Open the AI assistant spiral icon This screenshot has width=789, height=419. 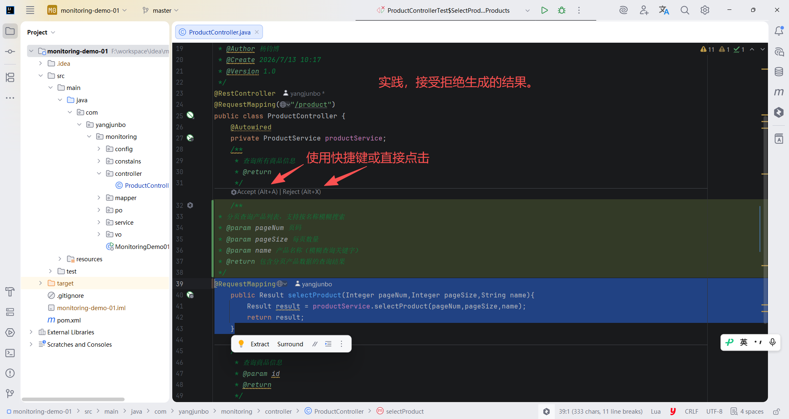(x=623, y=10)
